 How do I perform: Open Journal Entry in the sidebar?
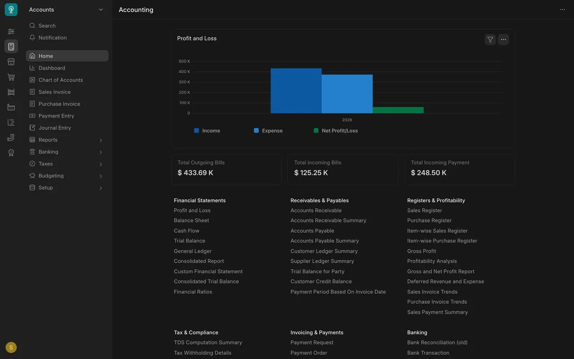click(x=67, y=128)
